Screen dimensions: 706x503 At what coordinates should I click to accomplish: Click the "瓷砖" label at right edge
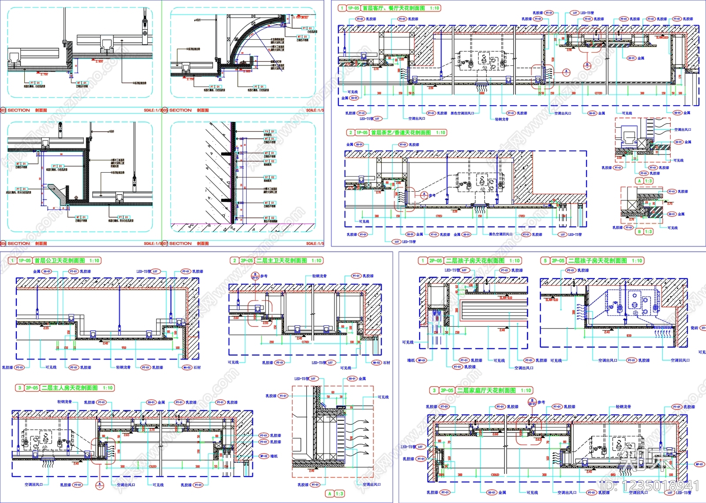coord(695,328)
